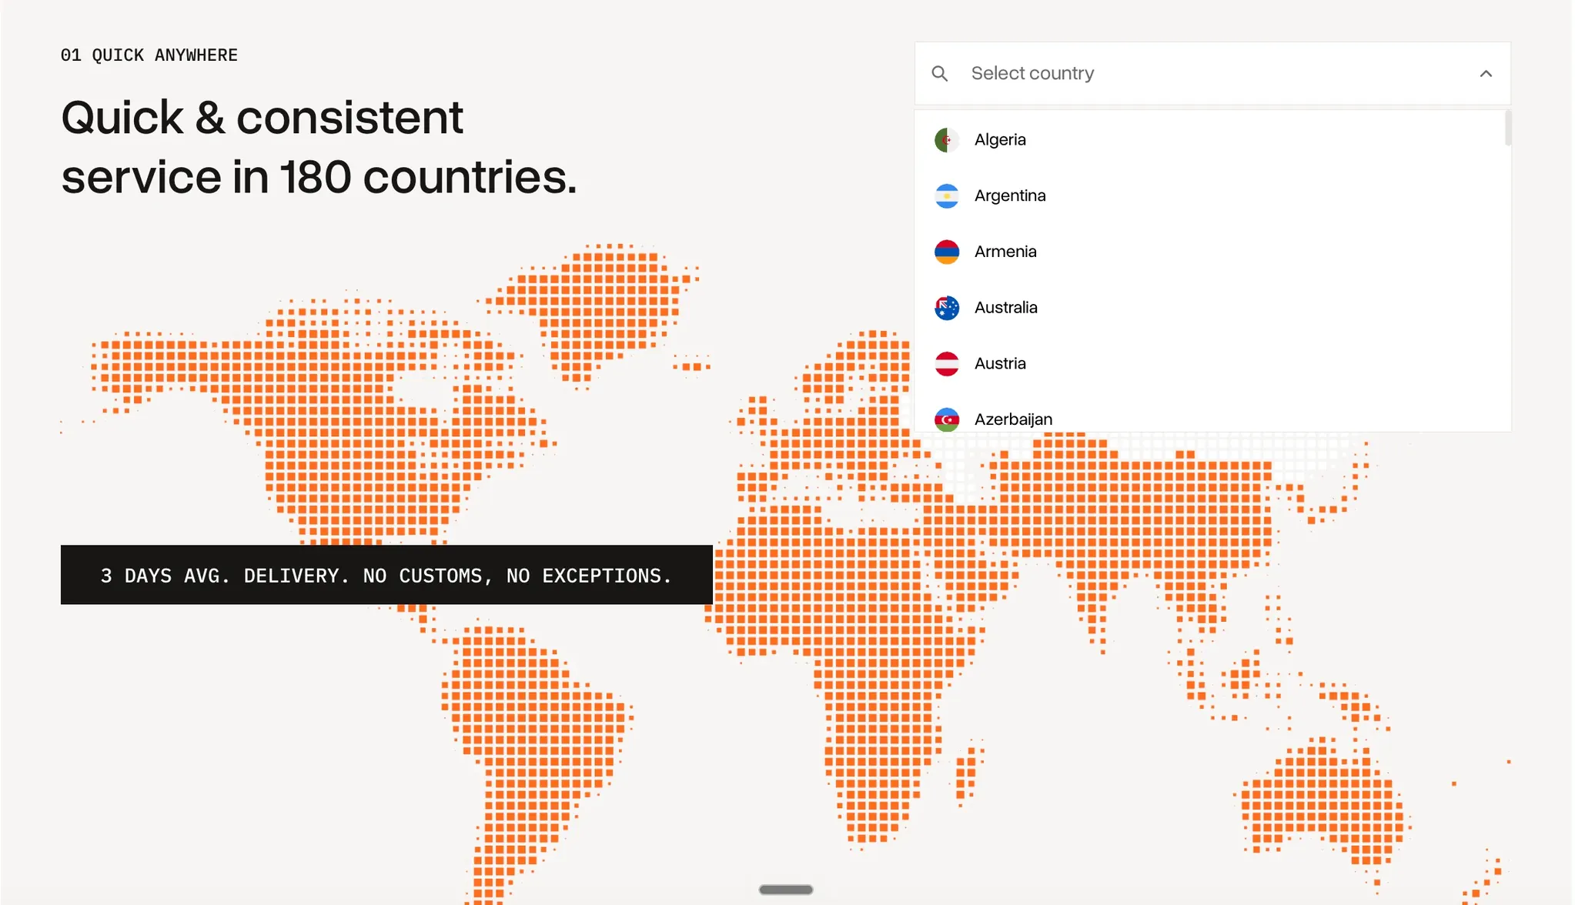This screenshot has height=905, width=1575.
Task: Select the Algeria flag icon
Action: coord(947,140)
